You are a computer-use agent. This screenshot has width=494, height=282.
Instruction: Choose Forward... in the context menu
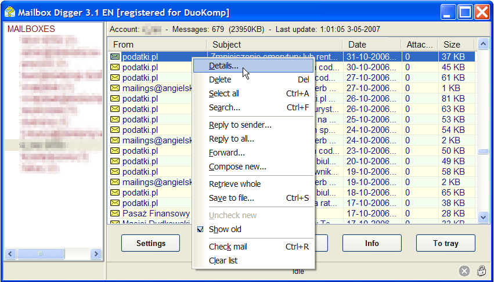click(253, 153)
